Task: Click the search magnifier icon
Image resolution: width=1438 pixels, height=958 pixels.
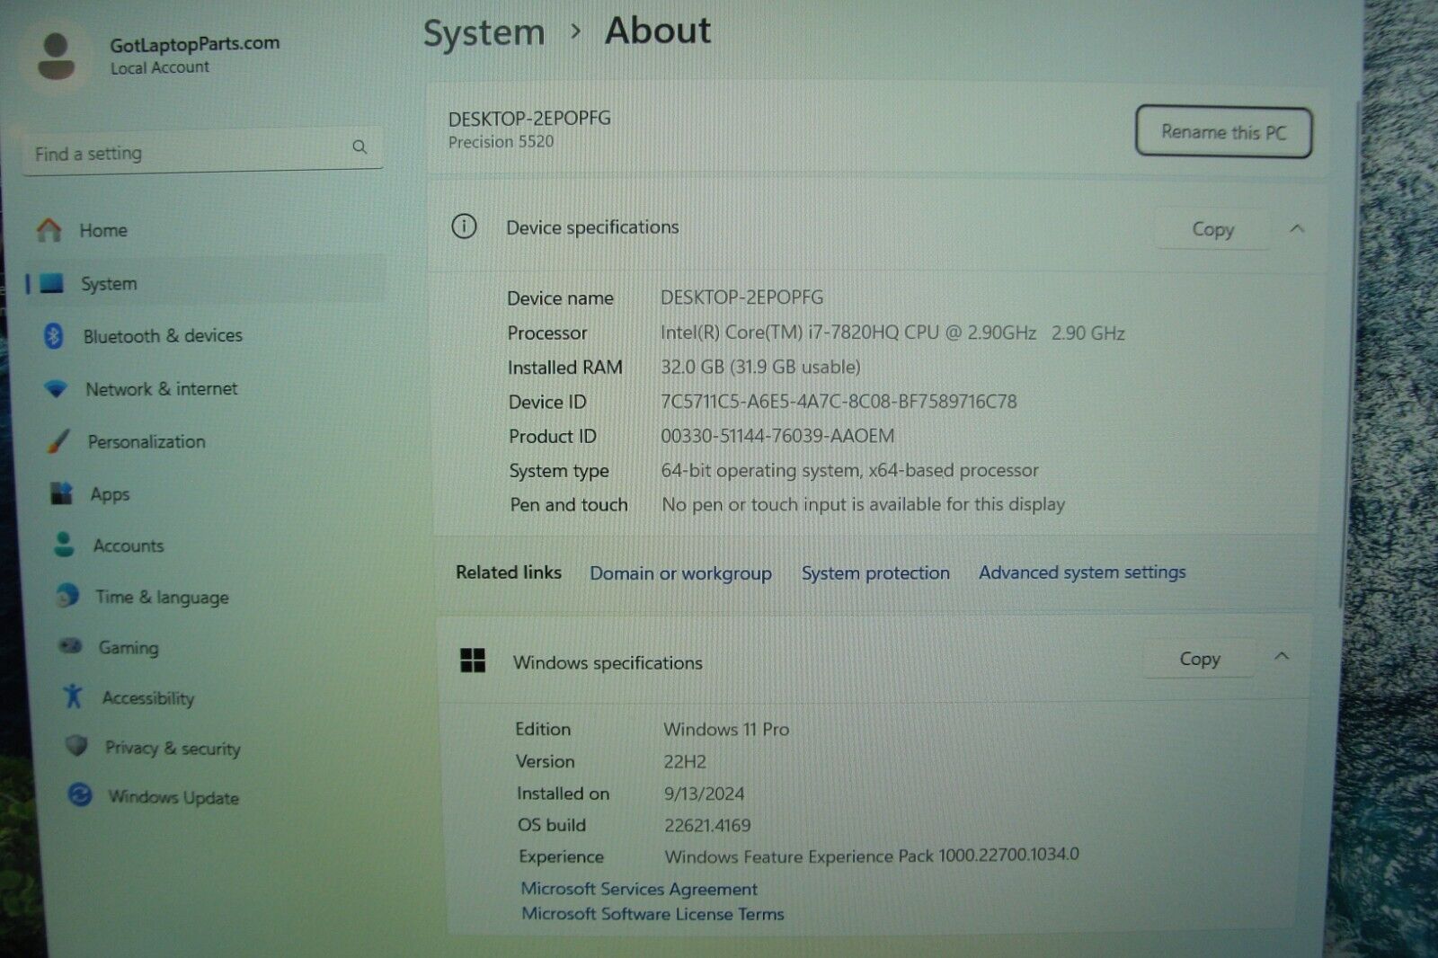Action: [x=359, y=146]
